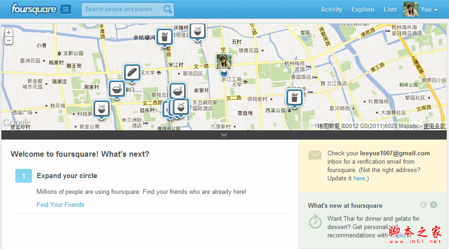Screen dimensions: 449x249
Task: Click the user photo marker on map
Action: coord(224,62)
